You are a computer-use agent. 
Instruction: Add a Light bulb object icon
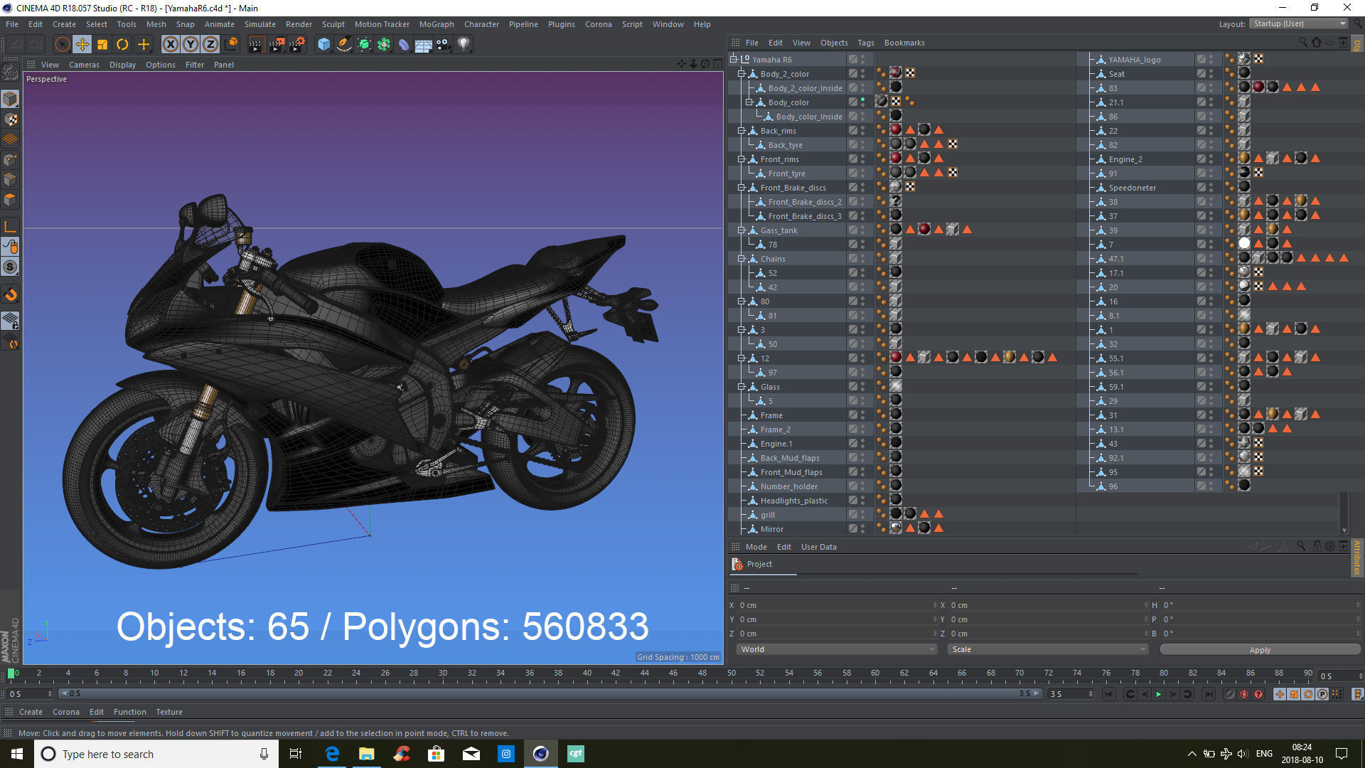(x=464, y=44)
